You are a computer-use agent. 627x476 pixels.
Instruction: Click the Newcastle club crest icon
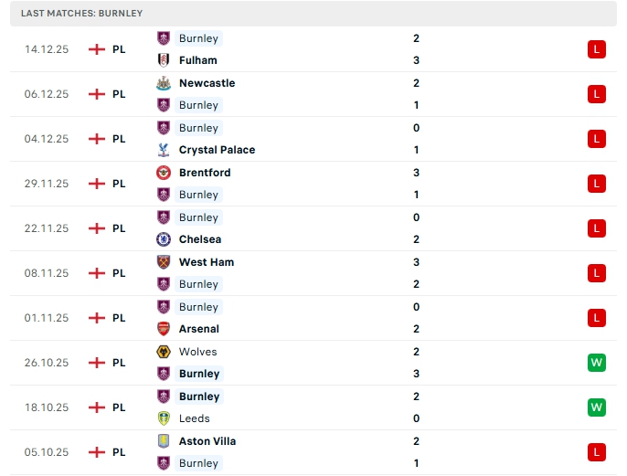[164, 83]
